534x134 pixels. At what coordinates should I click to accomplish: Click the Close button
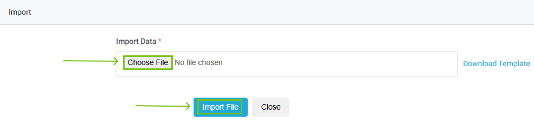coord(271,107)
